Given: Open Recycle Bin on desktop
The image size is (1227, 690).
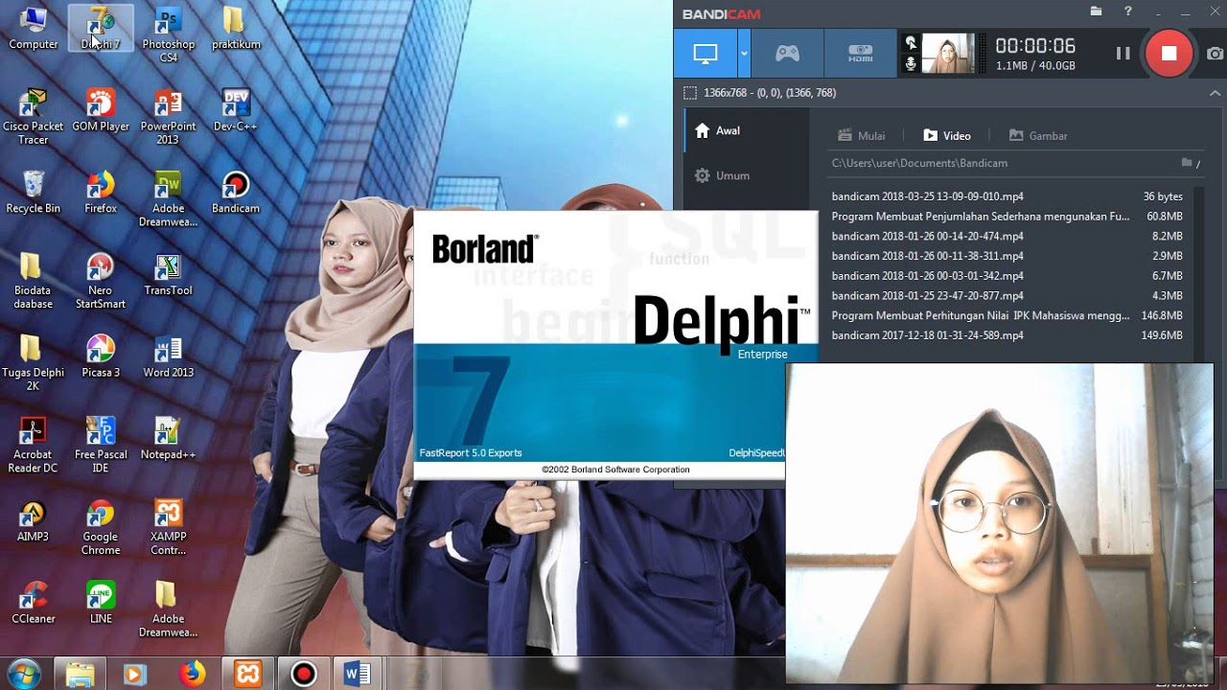Looking at the screenshot, I should (34, 193).
